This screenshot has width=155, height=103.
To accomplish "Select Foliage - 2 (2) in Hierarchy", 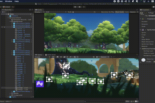I will [x=22, y=90].
